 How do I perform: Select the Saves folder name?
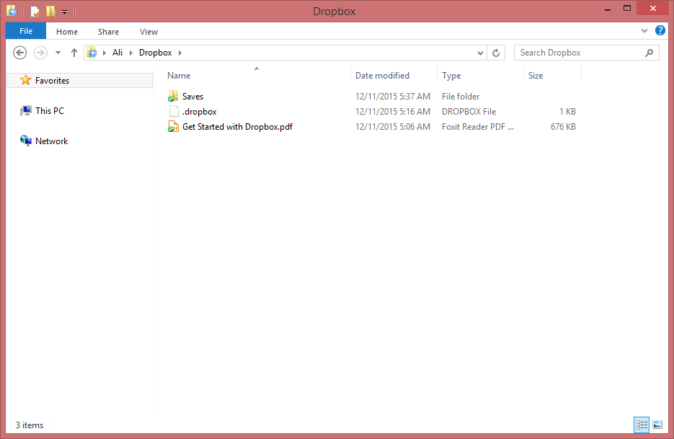click(192, 97)
